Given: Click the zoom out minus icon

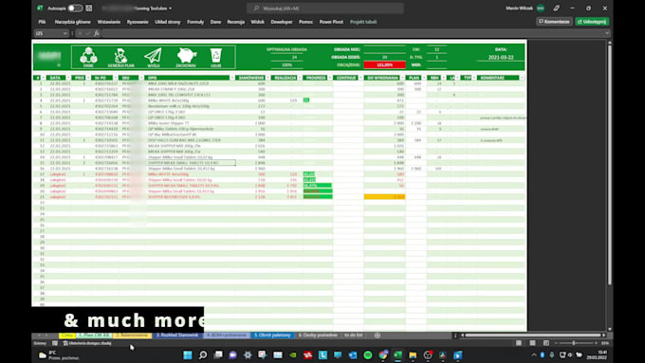Looking at the screenshot, I should (x=556, y=343).
